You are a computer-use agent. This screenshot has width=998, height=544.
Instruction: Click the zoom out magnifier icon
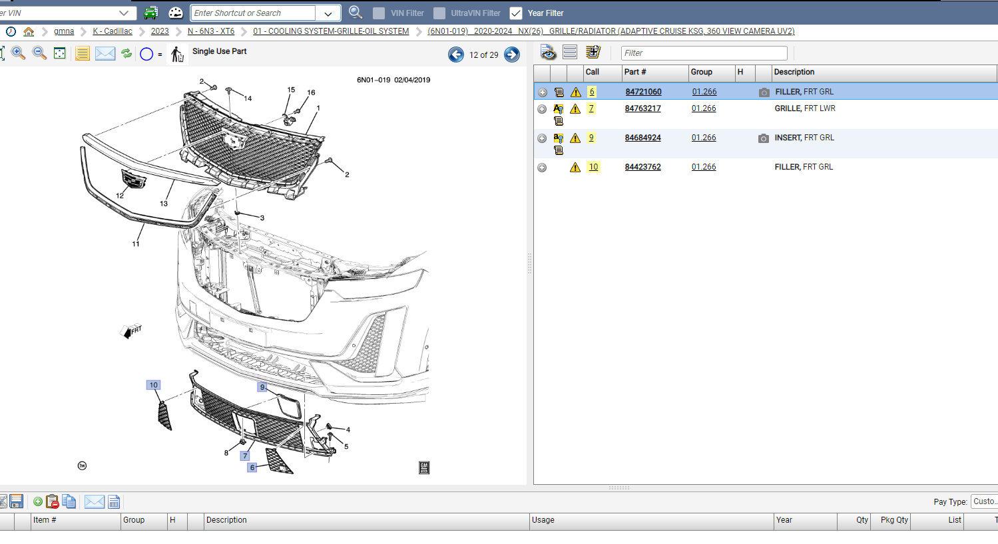40,53
